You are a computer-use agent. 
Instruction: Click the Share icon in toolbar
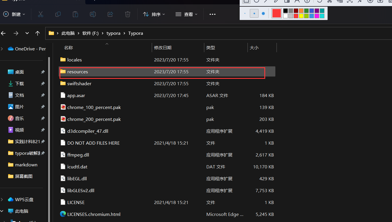(110, 14)
